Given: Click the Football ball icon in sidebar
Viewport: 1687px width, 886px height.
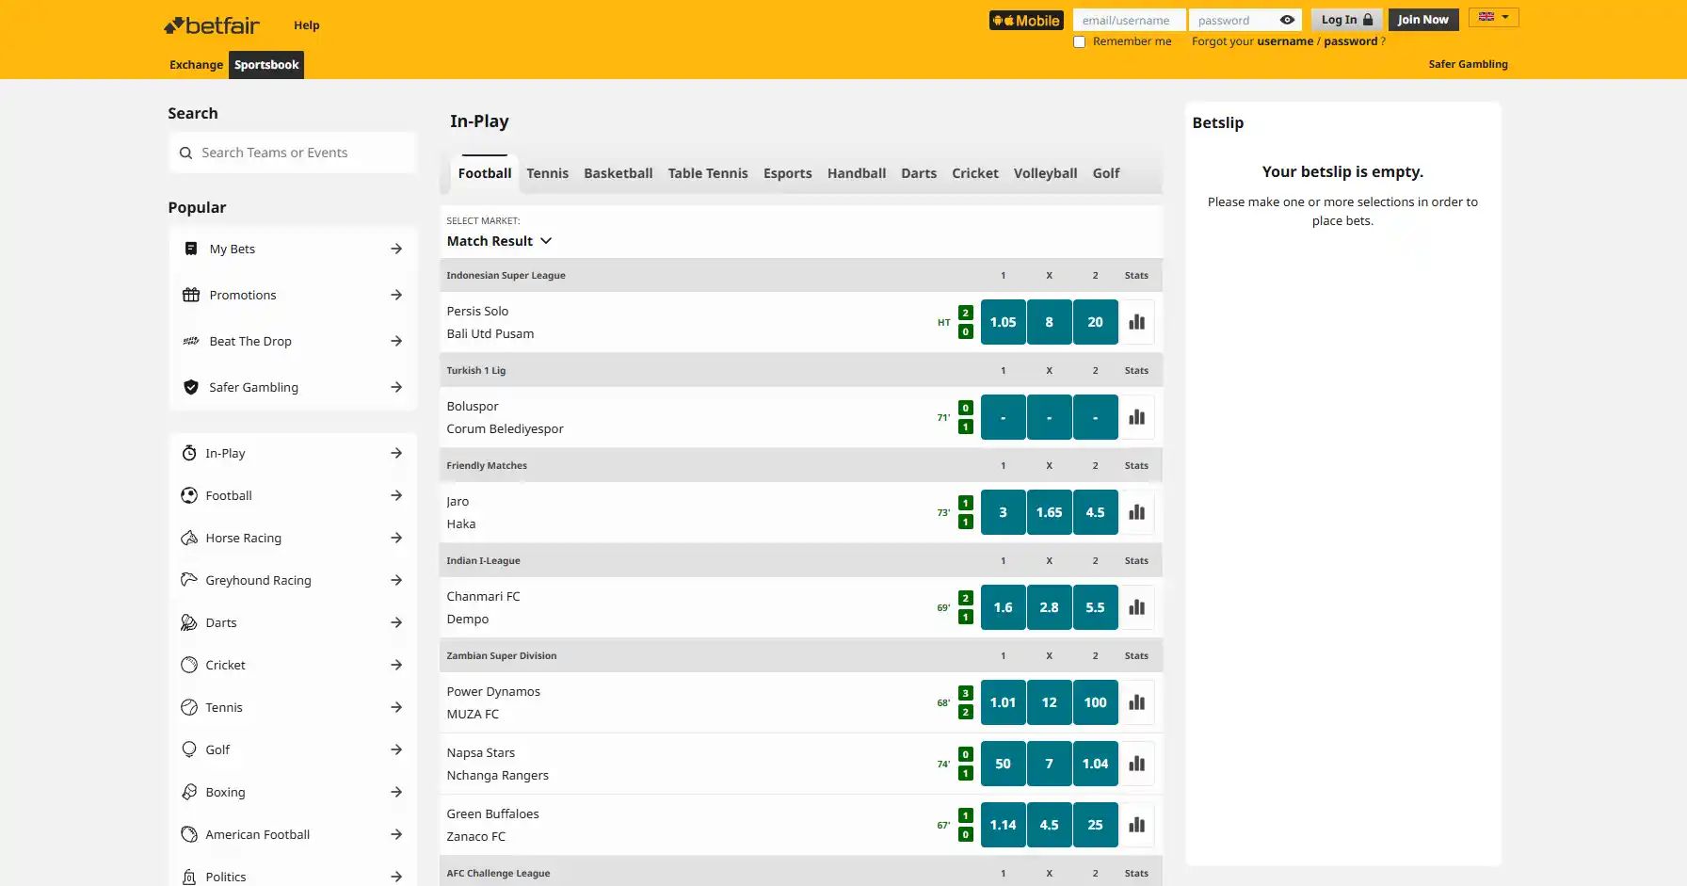Looking at the screenshot, I should [x=189, y=495].
